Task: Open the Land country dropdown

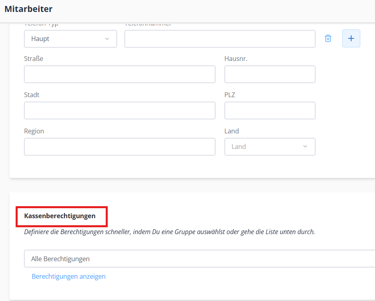Action: (x=270, y=147)
